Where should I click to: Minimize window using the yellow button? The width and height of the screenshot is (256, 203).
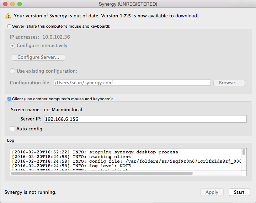[12, 4]
